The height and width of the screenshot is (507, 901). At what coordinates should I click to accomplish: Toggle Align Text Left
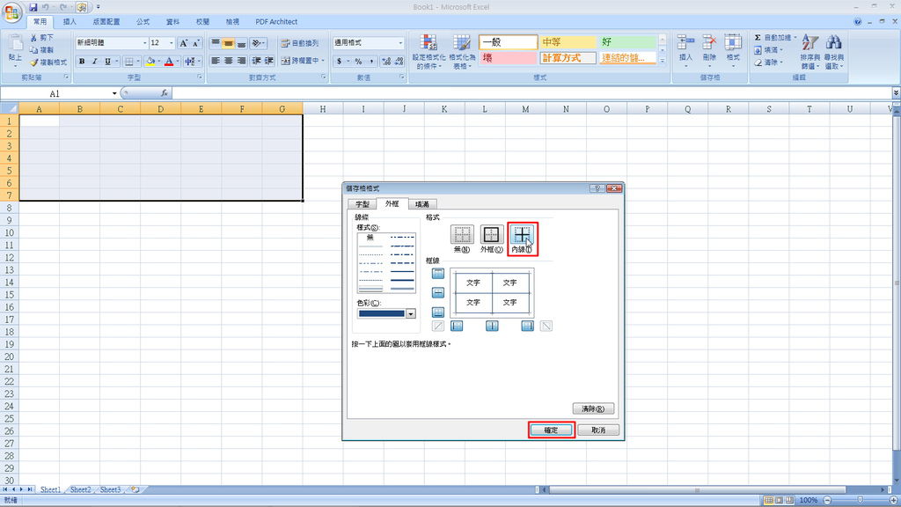216,61
